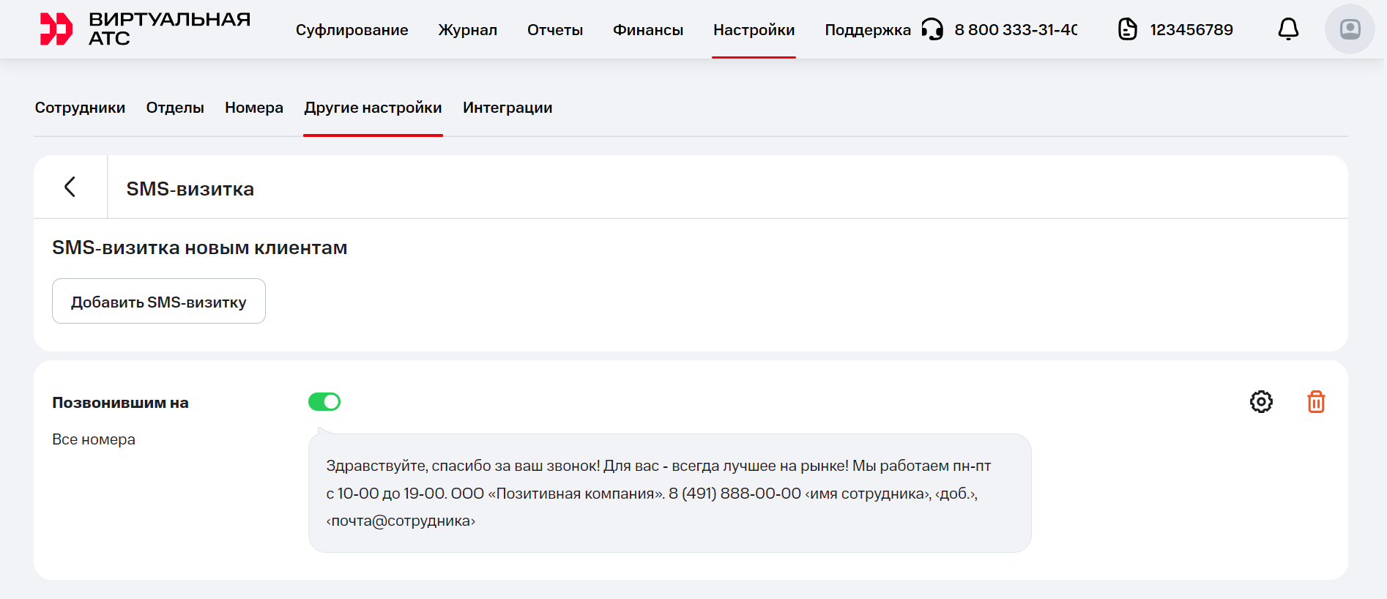Click the Виртуальная АТС logo
1387x599 pixels.
[144, 29]
